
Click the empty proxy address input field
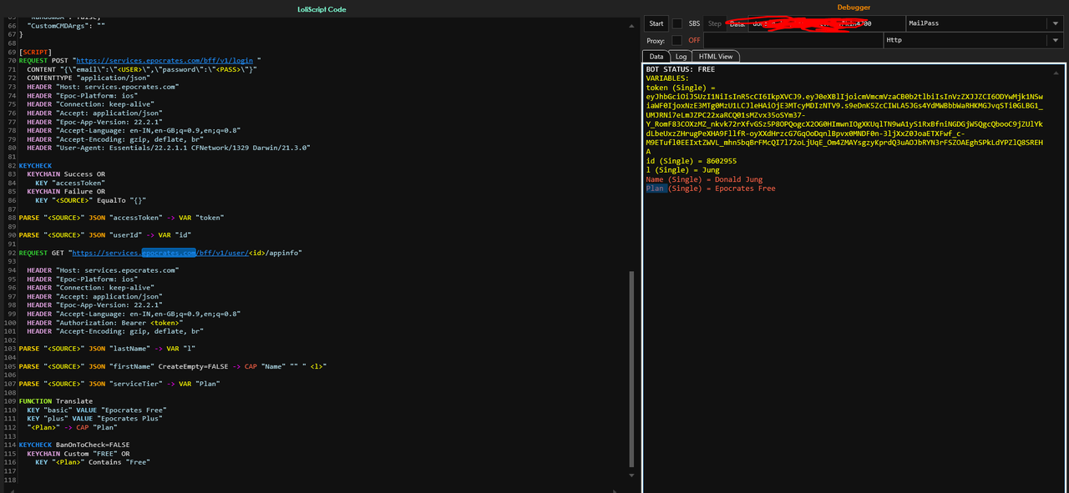793,40
